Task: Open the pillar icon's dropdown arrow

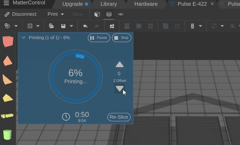Action: pos(200,26)
